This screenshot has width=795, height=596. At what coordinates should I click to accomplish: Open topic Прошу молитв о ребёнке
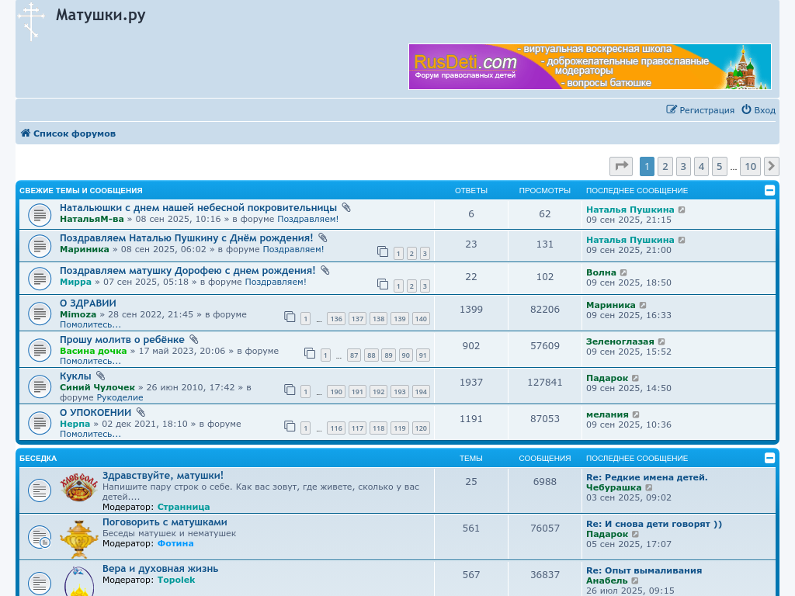click(122, 340)
